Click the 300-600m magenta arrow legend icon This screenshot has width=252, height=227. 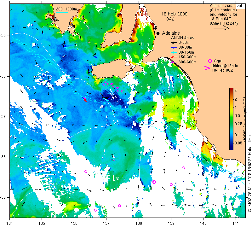tap(174, 62)
